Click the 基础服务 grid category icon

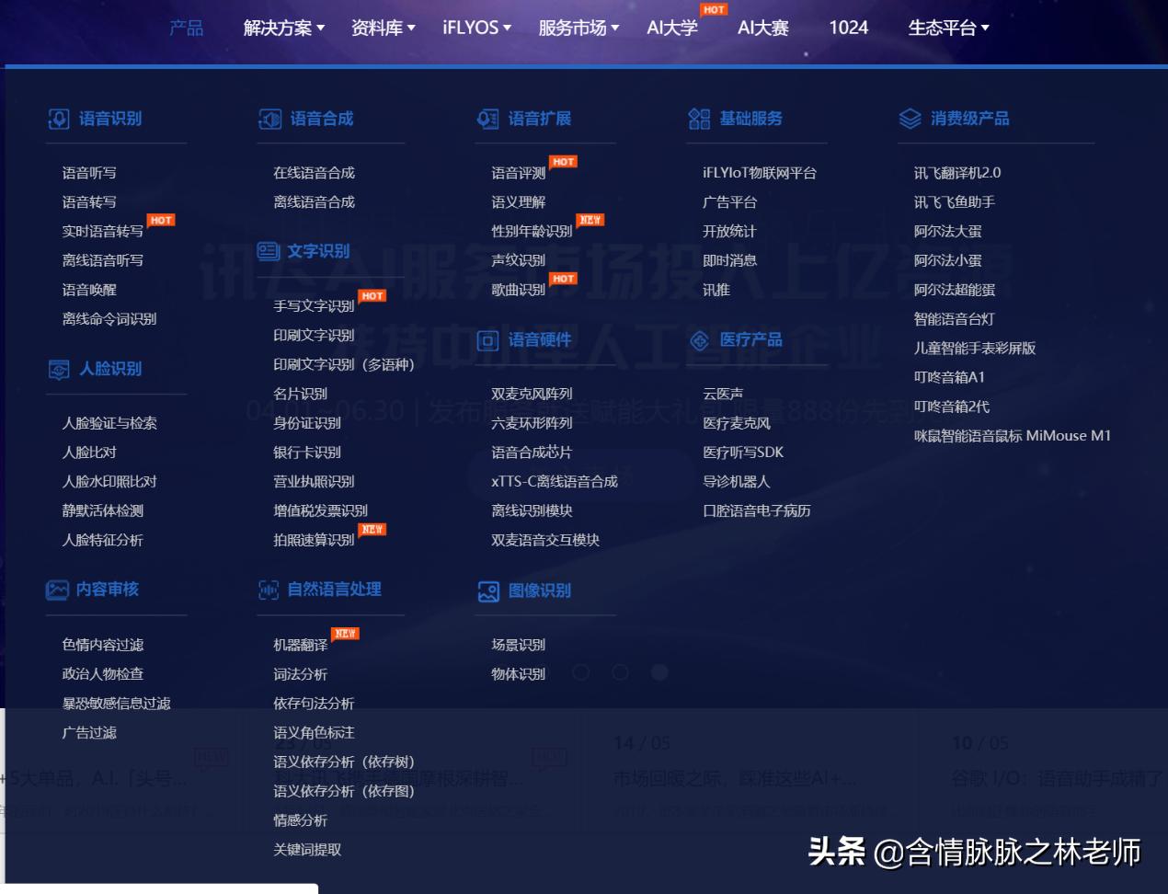click(699, 118)
